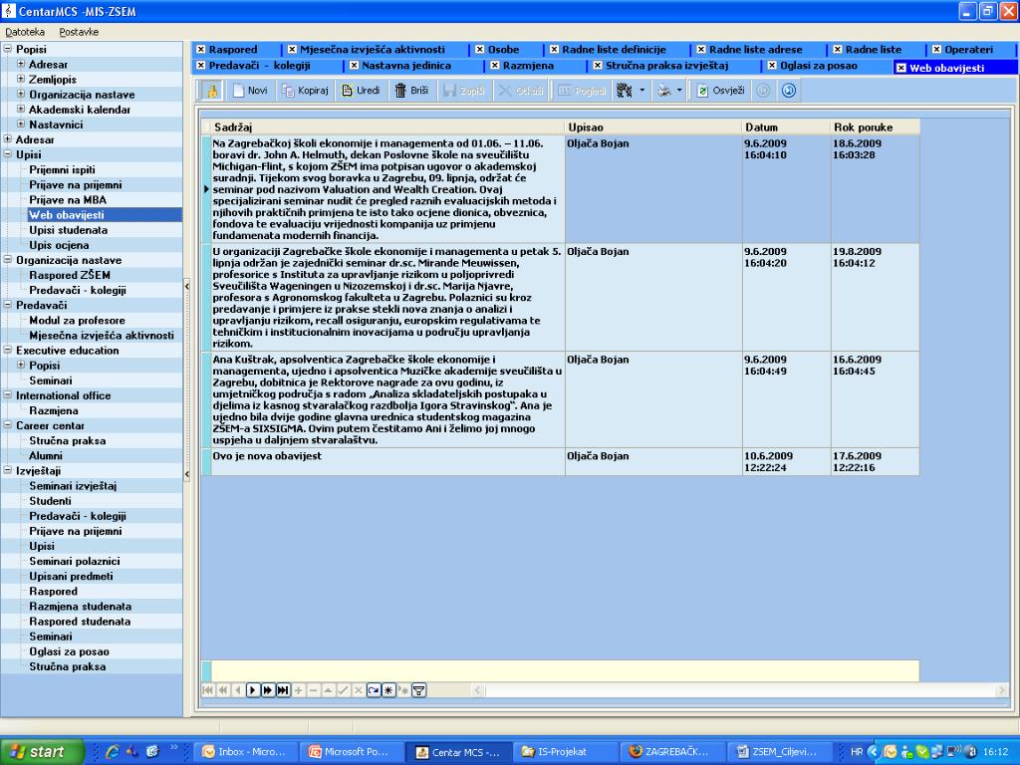1020x765 pixels.
Task: Switch to Nastavna jedinica tab
Action: pyautogui.click(x=406, y=66)
